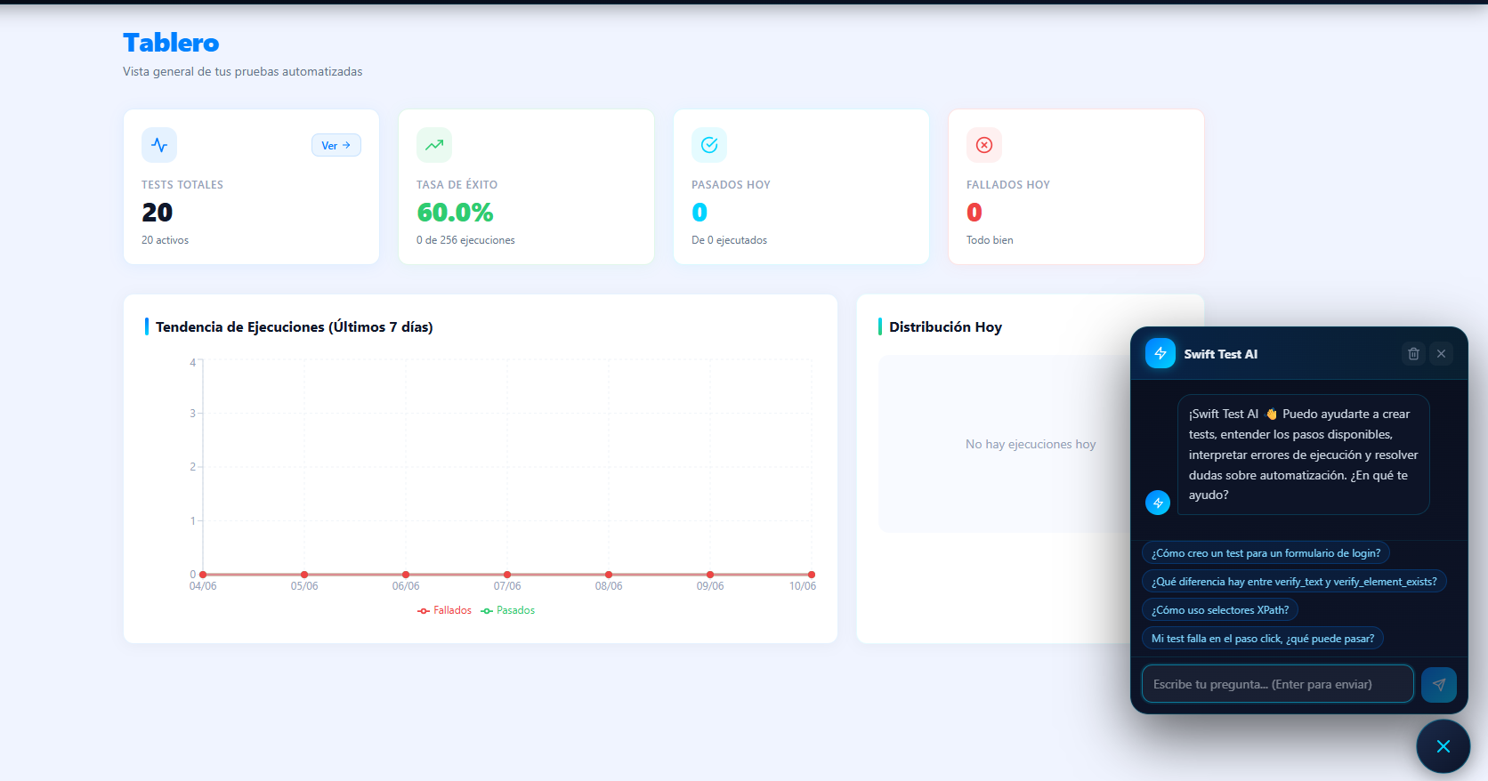The image size is (1488, 781).
Task: Select suggestion about verify_text vs verify_element_exists
Action: point(1294,582)
